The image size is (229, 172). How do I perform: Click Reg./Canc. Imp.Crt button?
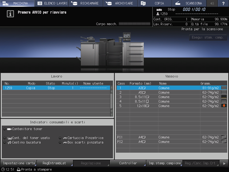(201, 163)
